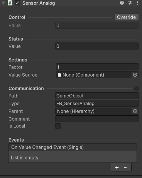The height and width of the screenshot is (178, 142).
Task: Click the Communication section header
Action: tap(26, 89)
